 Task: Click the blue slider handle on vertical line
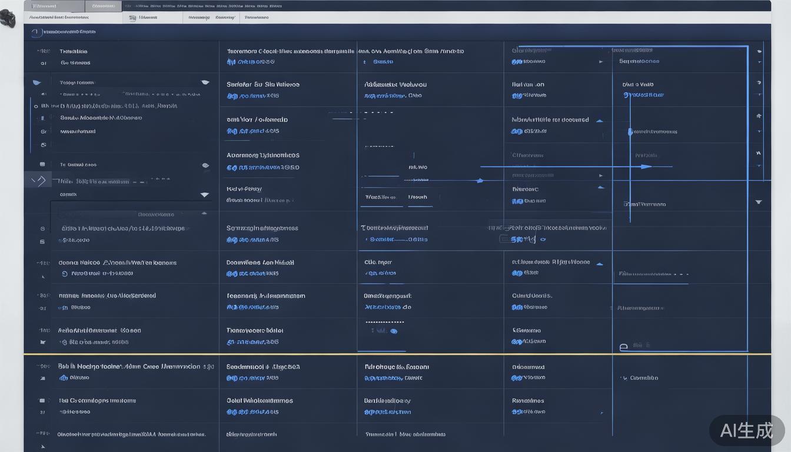pos(630,132)
